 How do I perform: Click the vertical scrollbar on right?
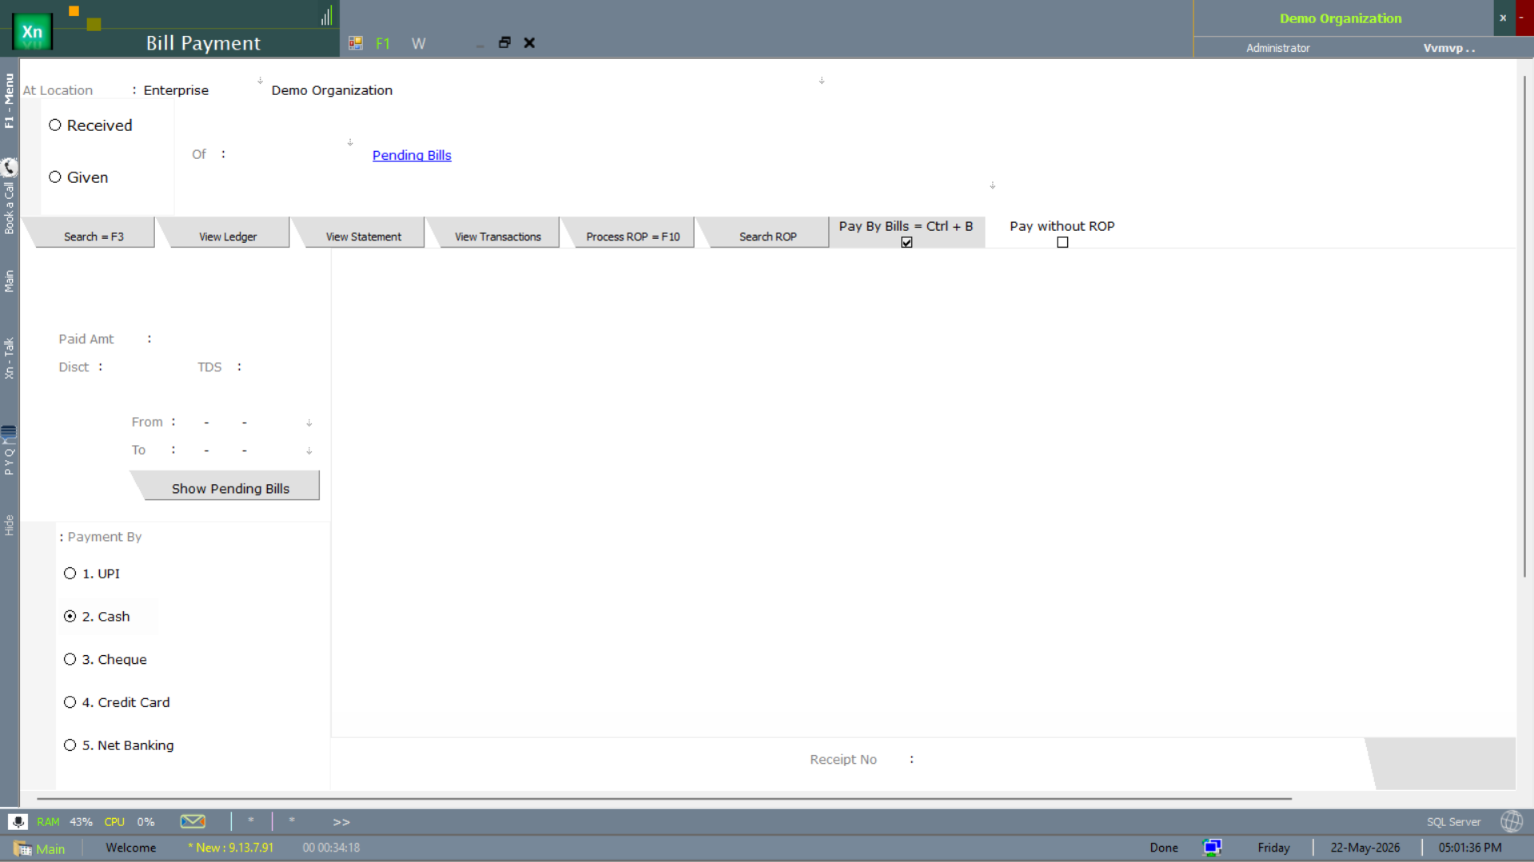point(1524,326)
